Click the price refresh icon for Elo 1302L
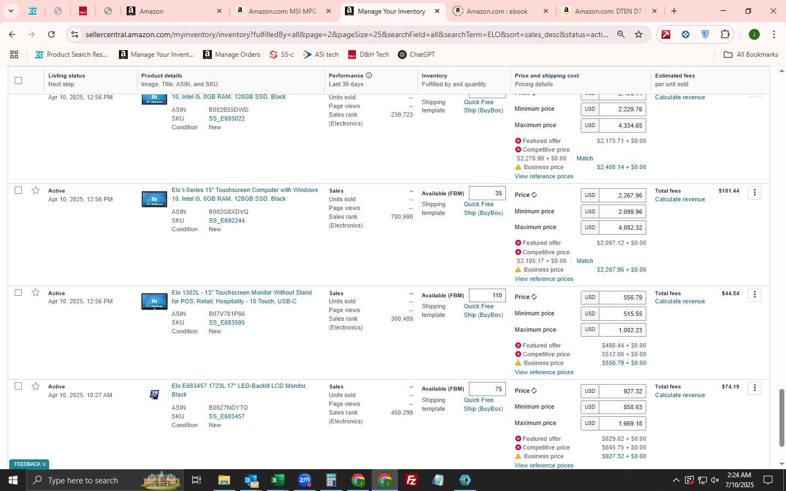The image size is (786, 491). pos(534,297)
